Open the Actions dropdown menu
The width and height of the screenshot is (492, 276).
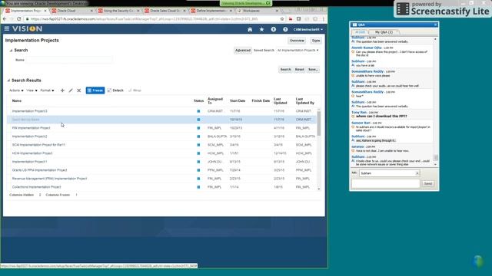click(x=16, y=90)
